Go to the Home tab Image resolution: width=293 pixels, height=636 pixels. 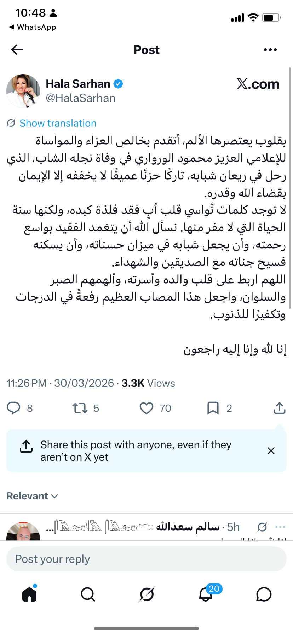pyautogui.click(x=29, y=594)
